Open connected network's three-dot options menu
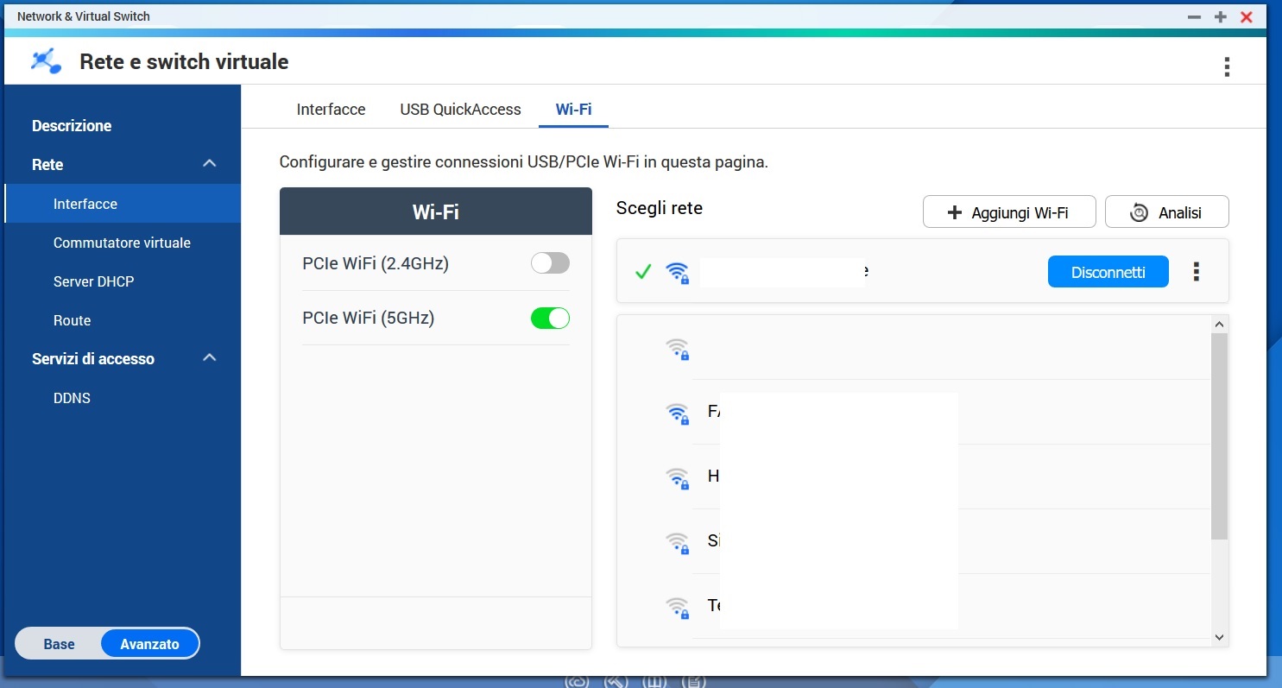 (1196, 272)
